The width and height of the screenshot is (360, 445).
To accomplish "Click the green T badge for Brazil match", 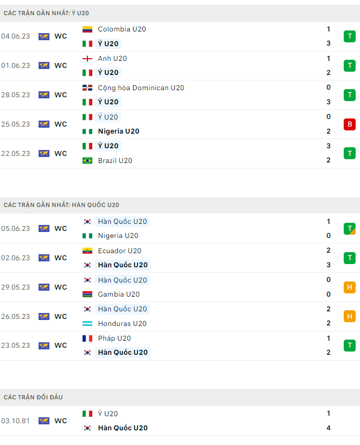I will (x=349, y=153).
